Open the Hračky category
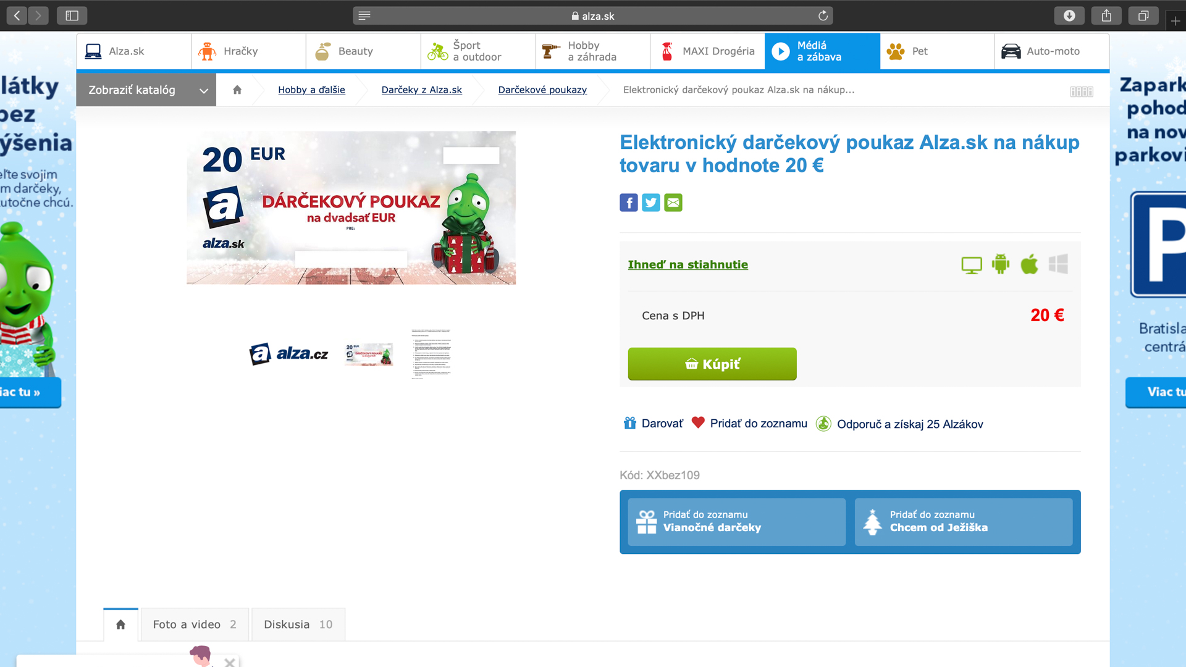Image resolution: width=1186 pixels, height=667 pixels. click(x=248, y=51)
